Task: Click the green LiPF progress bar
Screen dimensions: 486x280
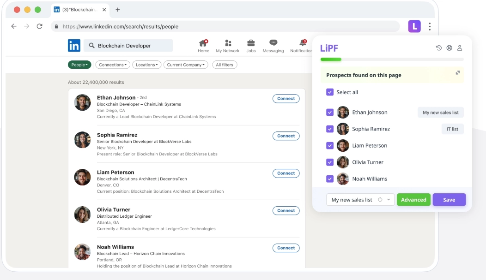Action: coord(331,59)
